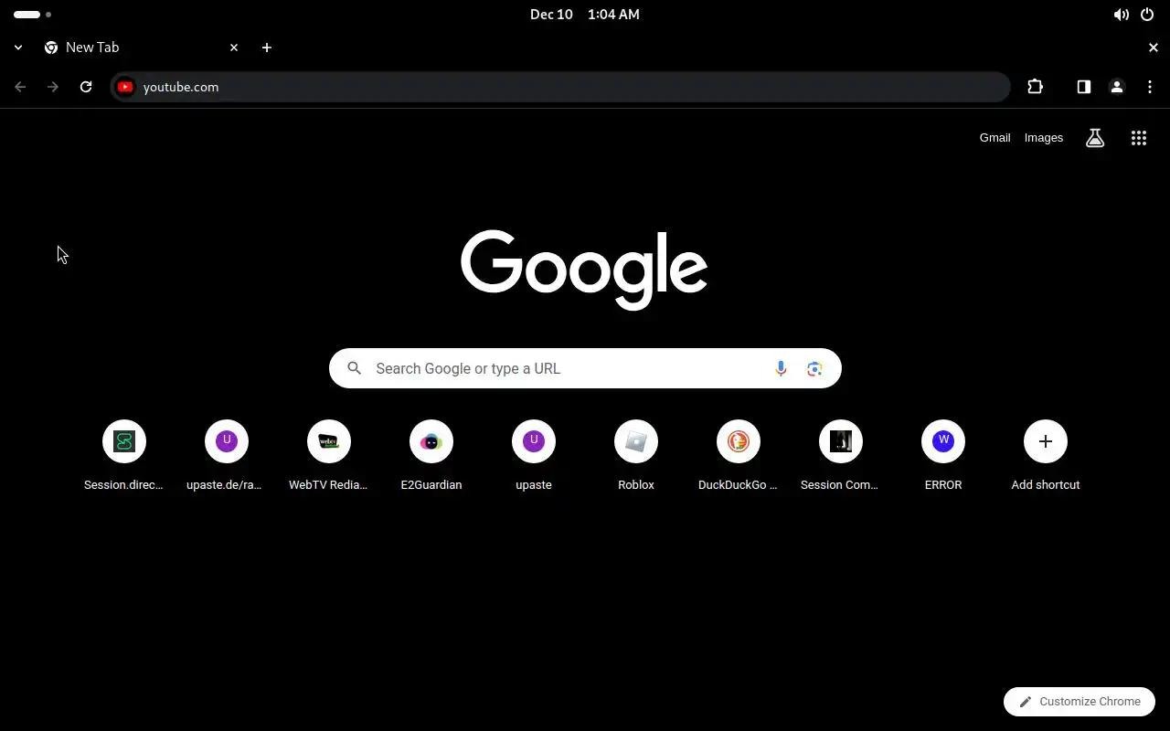Open the Images link
The width and height of the screenshot is (1170, 731).
point(1043,138)
